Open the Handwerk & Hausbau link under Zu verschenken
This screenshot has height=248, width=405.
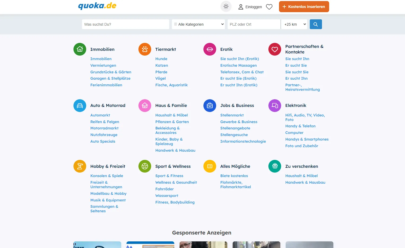click(x=305, y=182)
